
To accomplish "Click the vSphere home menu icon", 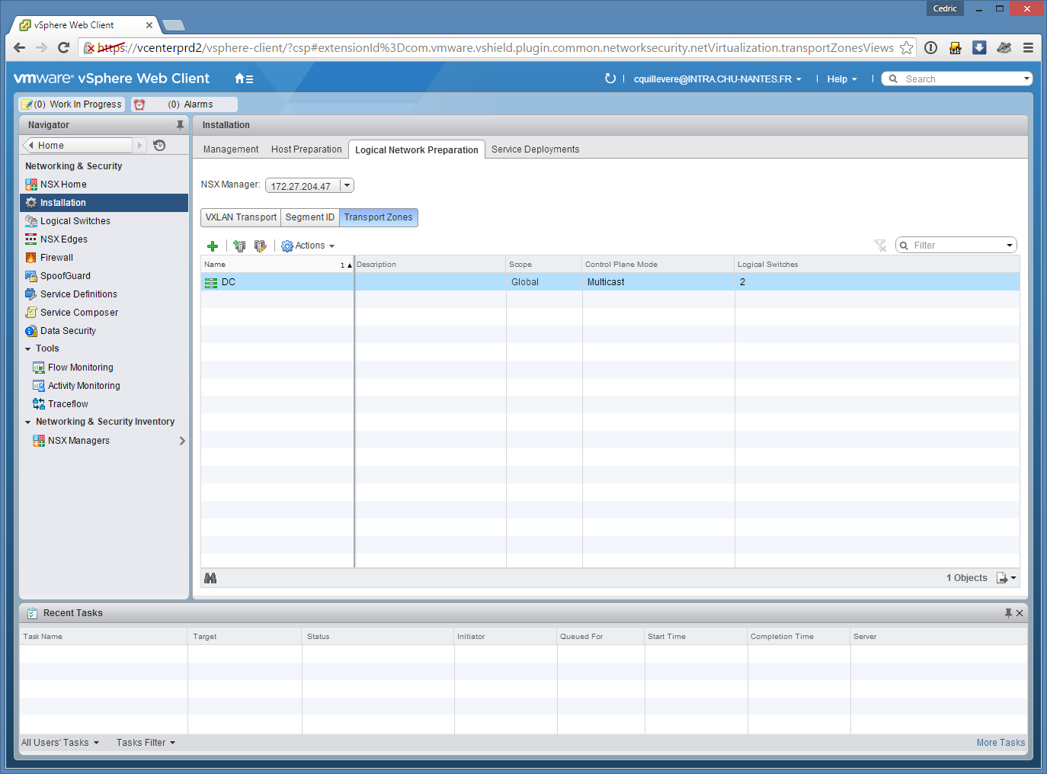I will (x=243, y=79).
